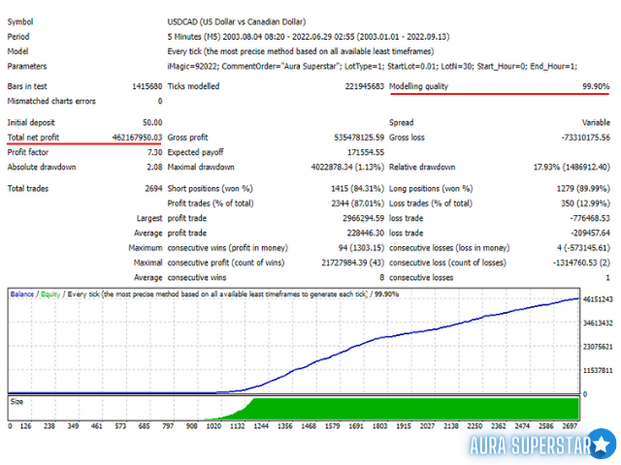Click the Profit factor value 7.30
The width and height of the screenshot is (621, 465).
click(x=155, y=152)
